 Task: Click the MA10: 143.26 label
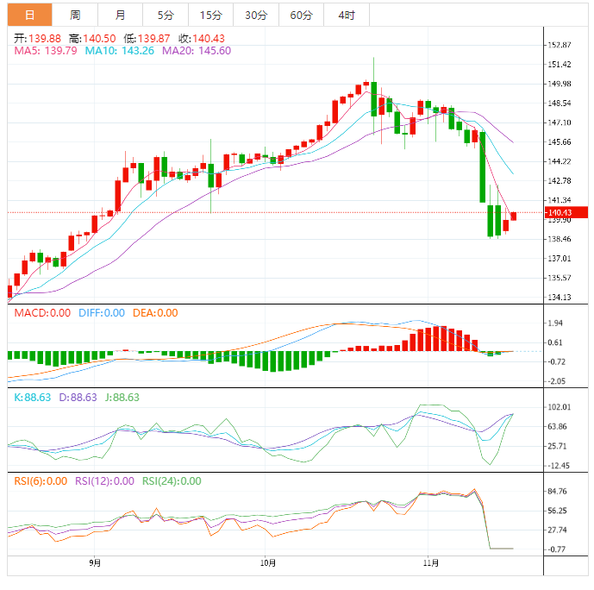point(119,51)
